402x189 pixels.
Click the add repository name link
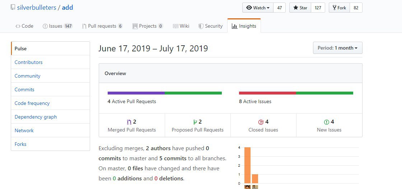pos(67,8)
